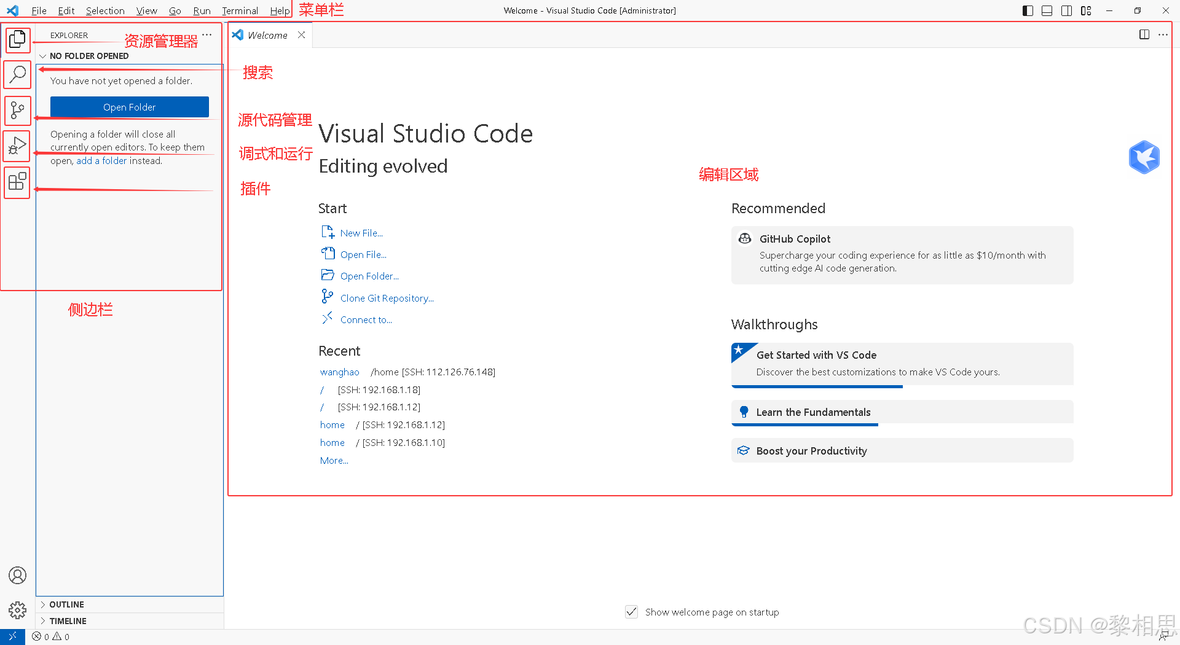This screenshot has height=645, width=1180.
Task: Open the Accounts icon in activity bar
Action: point(18,576)
